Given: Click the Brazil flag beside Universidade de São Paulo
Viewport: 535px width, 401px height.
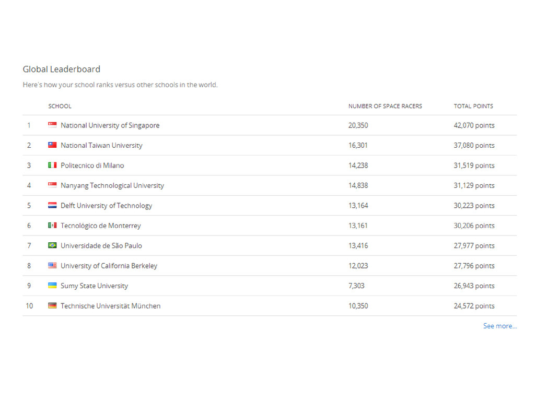Looking at the screenshot, I should (x=52, y=245).
